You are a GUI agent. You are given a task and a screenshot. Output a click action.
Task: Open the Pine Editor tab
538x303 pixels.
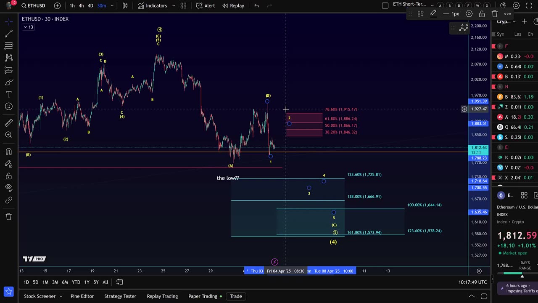[x=82, y=296]
